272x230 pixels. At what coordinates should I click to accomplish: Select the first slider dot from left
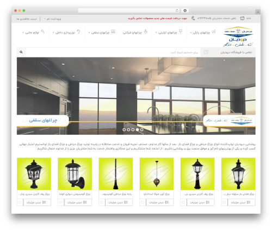124,129
